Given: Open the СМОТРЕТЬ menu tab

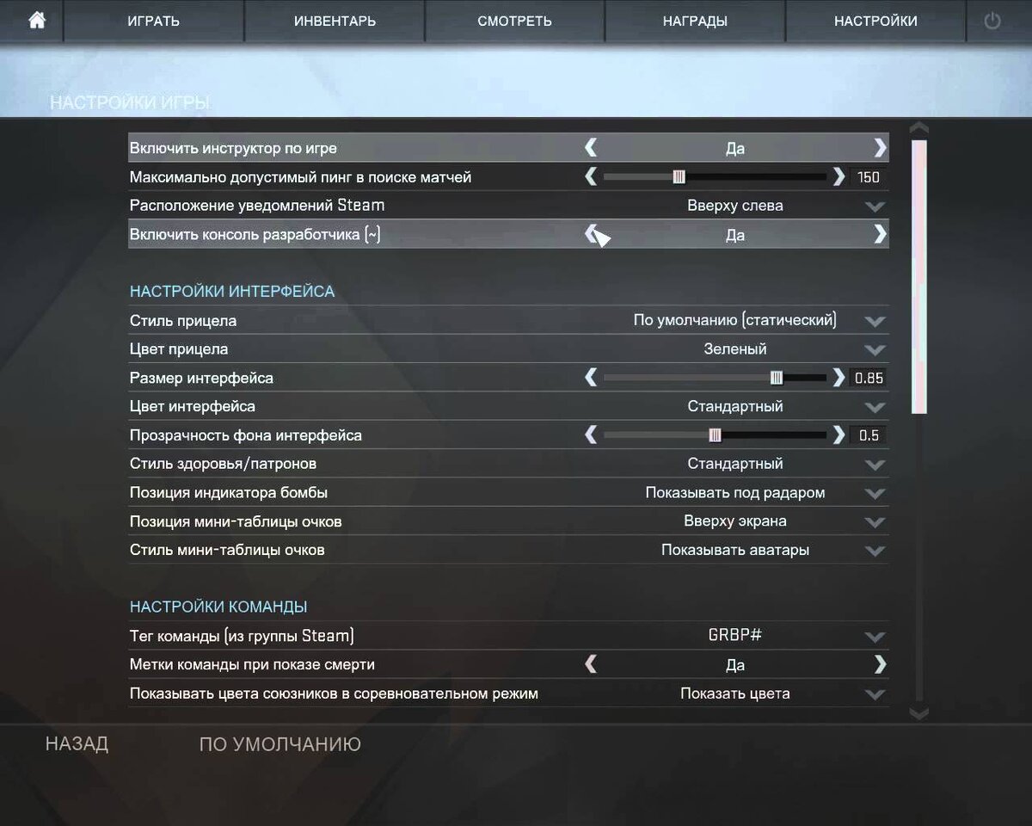Looking at the screenshot, I should [x=514, y=21].
